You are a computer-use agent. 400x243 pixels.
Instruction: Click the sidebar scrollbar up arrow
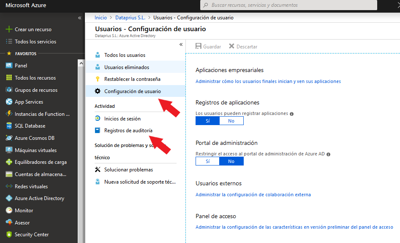(81, 63)
